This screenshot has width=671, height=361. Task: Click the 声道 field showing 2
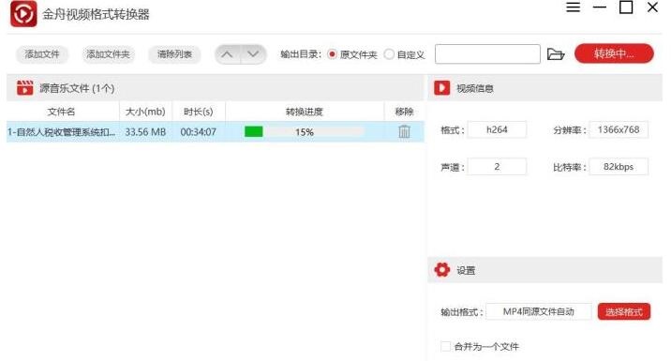[497, 167]
